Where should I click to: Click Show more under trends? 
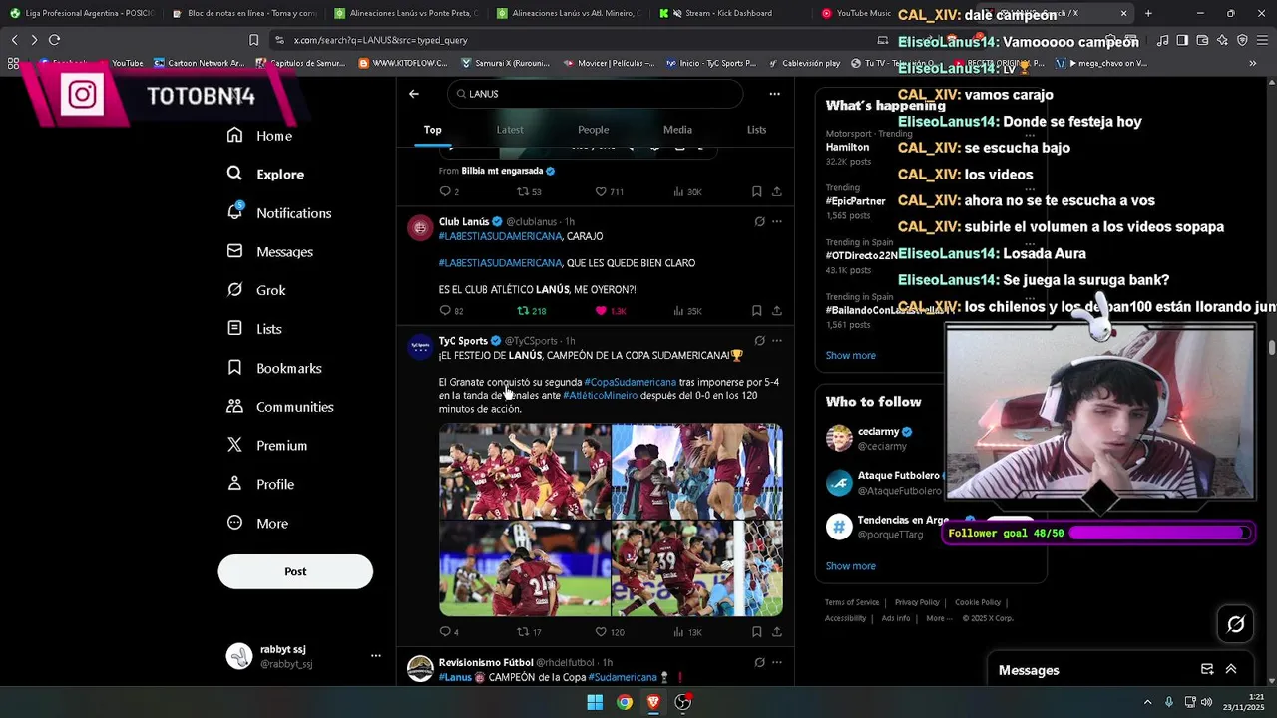[851, 356]
